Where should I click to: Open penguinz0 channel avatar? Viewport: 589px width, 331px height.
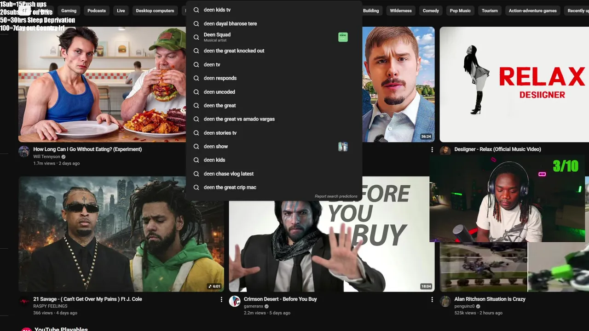(x=445, y=302)
